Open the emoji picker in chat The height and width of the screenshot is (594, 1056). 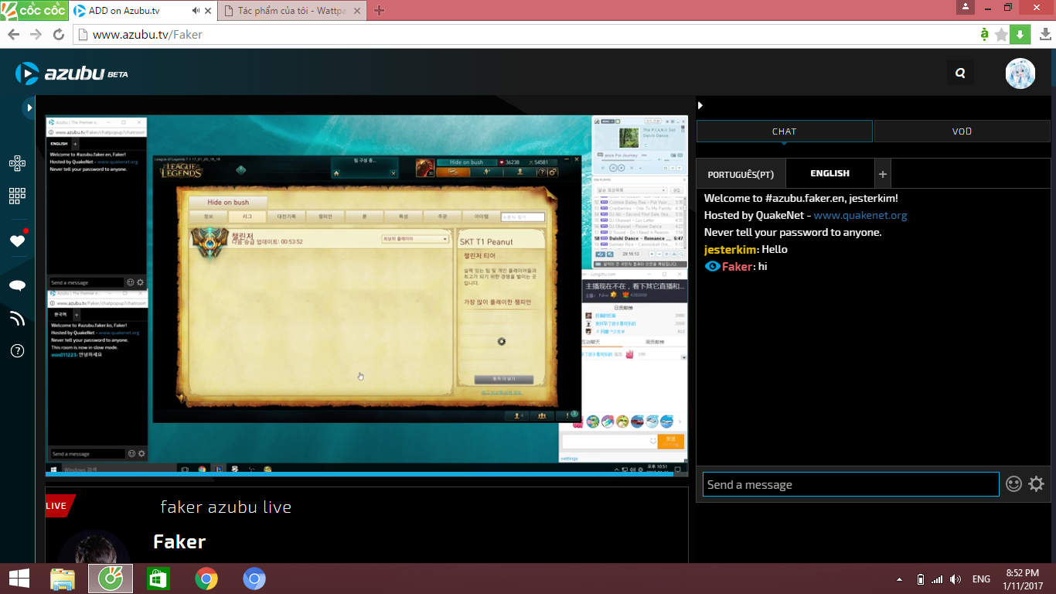[1013, 484]
